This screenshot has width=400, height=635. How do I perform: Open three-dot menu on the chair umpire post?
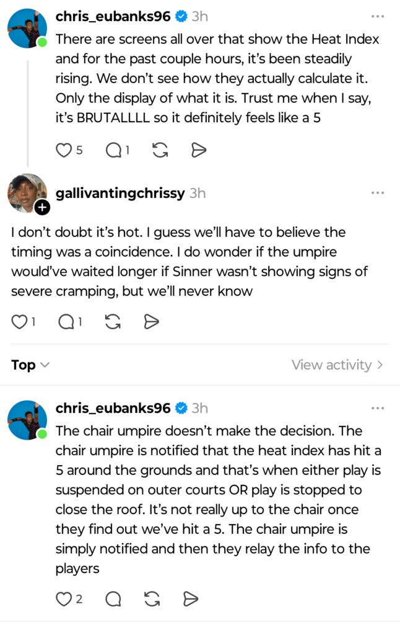[378, 407]
